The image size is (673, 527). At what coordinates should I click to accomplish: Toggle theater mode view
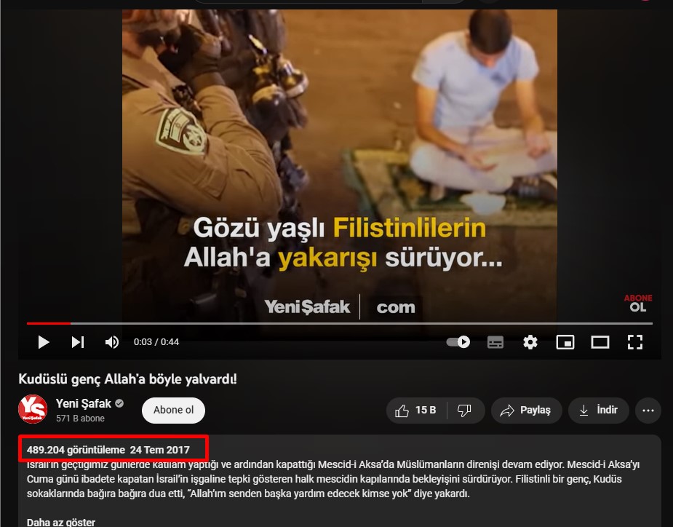click(x=600, y=342)
